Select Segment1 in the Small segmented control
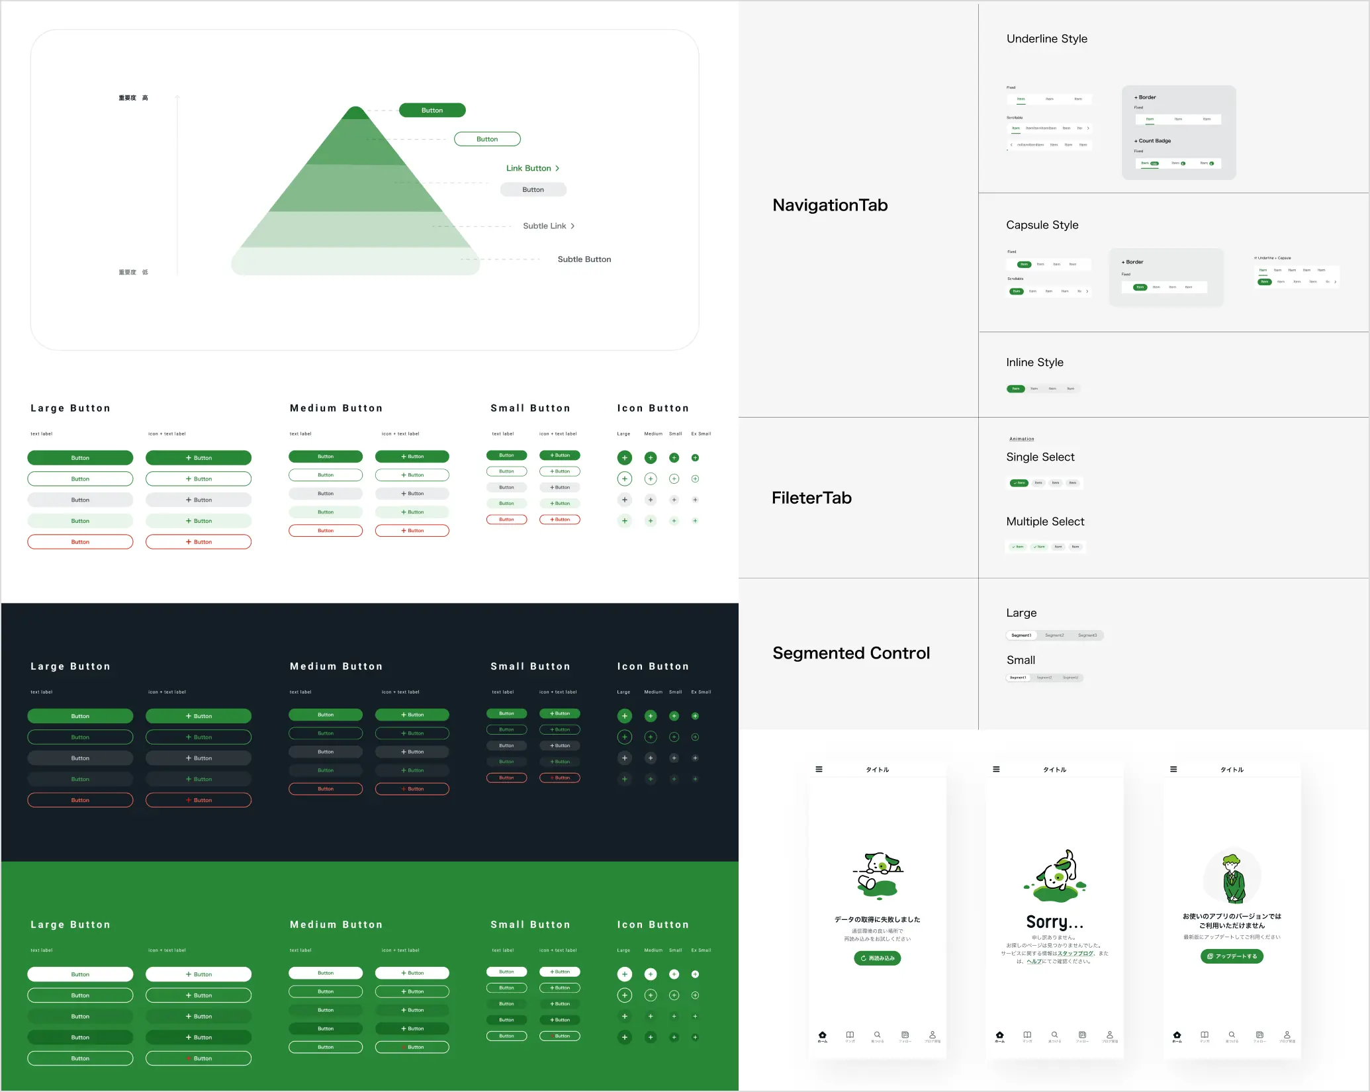Screen dimensions: 1370x1092 [x=1018, y=678]
